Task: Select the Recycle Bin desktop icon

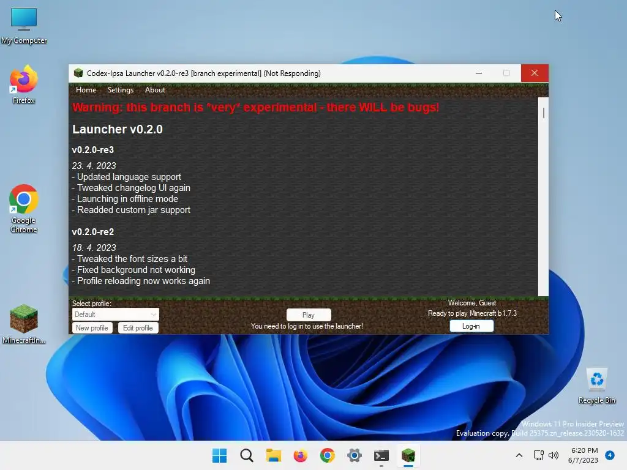Action: click(x=597, y=386)
